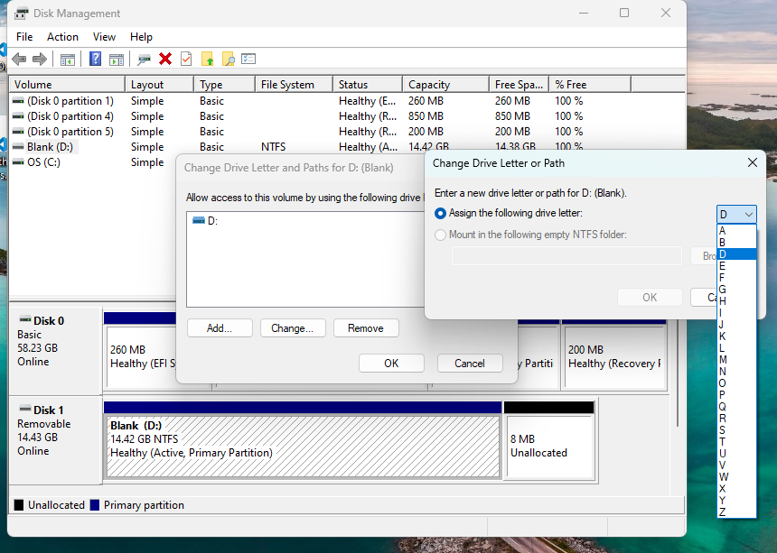Click the Back arrow in the toolbar
Screen dimensions: 777x553
click(x=19, y=60)
